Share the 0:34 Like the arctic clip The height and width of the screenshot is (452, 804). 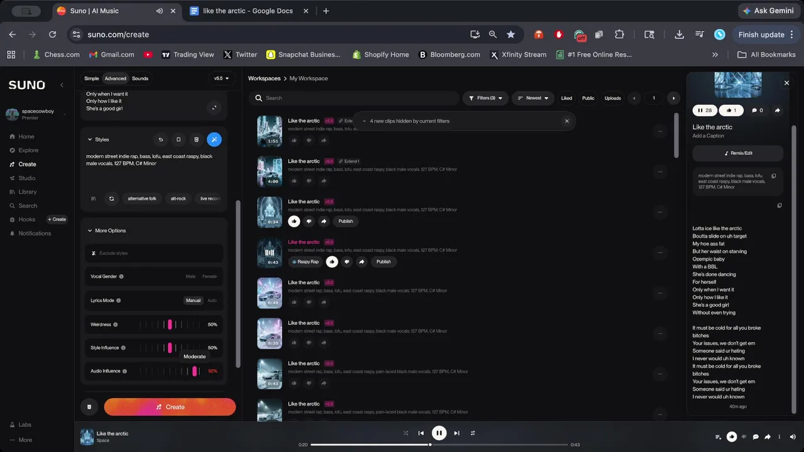[x=323, y=221]
